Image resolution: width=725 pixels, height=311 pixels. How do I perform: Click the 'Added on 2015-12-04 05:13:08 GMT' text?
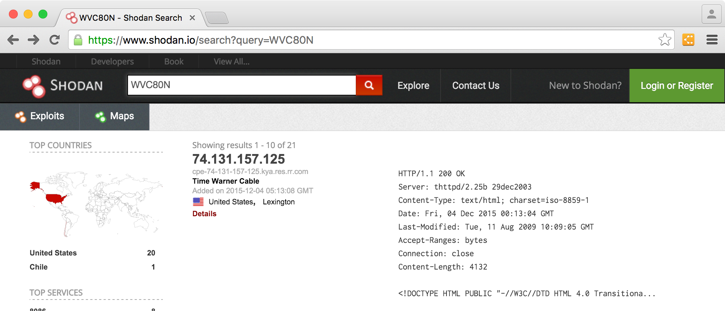click(253, 191)
